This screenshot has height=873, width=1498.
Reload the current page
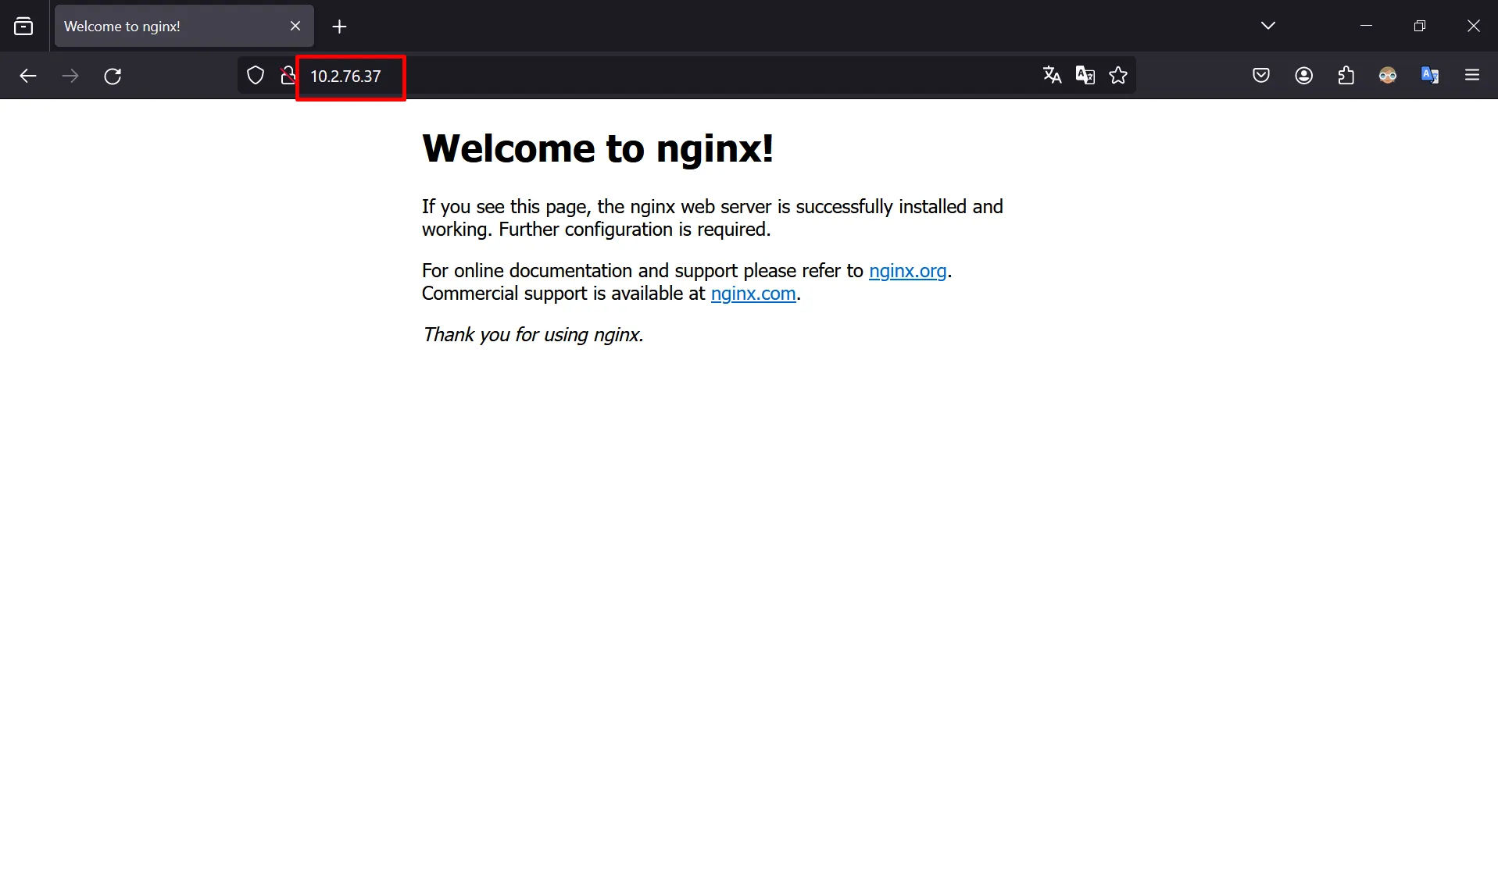tap(113, 76)
